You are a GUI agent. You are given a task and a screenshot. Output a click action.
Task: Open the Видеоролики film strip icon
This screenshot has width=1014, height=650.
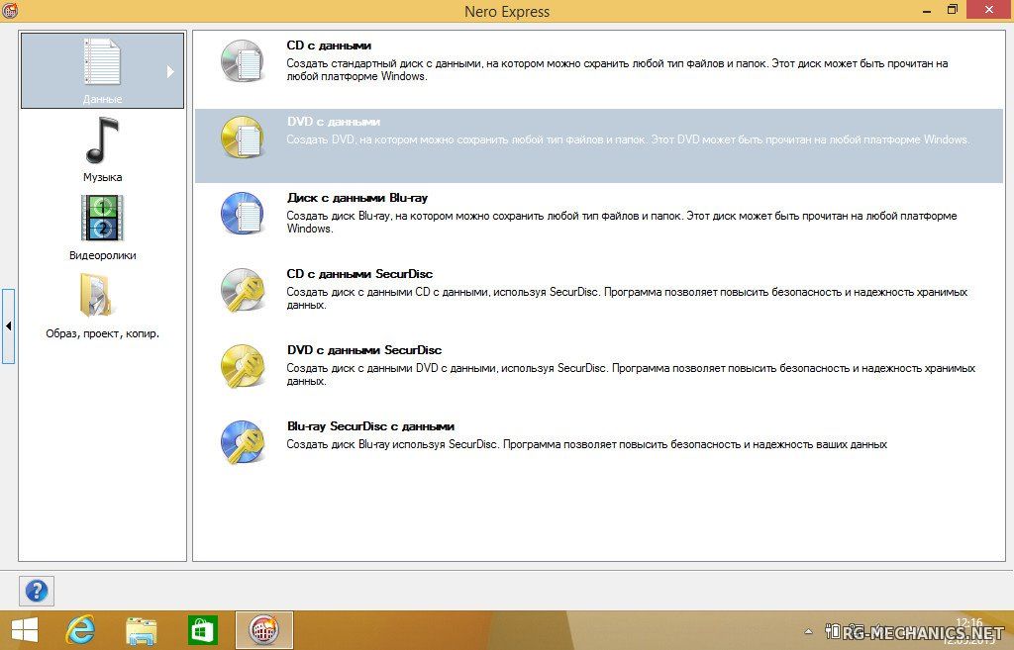pyautogui.click(x=102, y=218)
